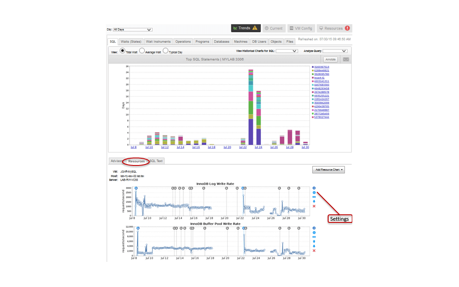Move InnoDB Buffer Pool Write Rate chart up

(314, 242)
